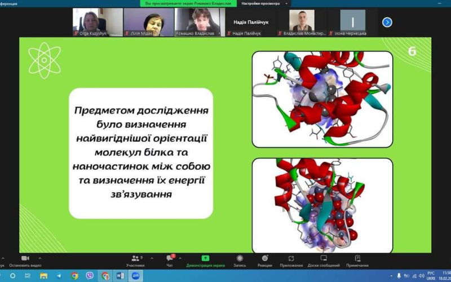Start screen share with Демонстрация экрана
The width and height of the screenshot is (451, 282).
[x=205, y=261]
